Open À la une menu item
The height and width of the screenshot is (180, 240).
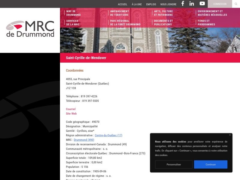137,4
